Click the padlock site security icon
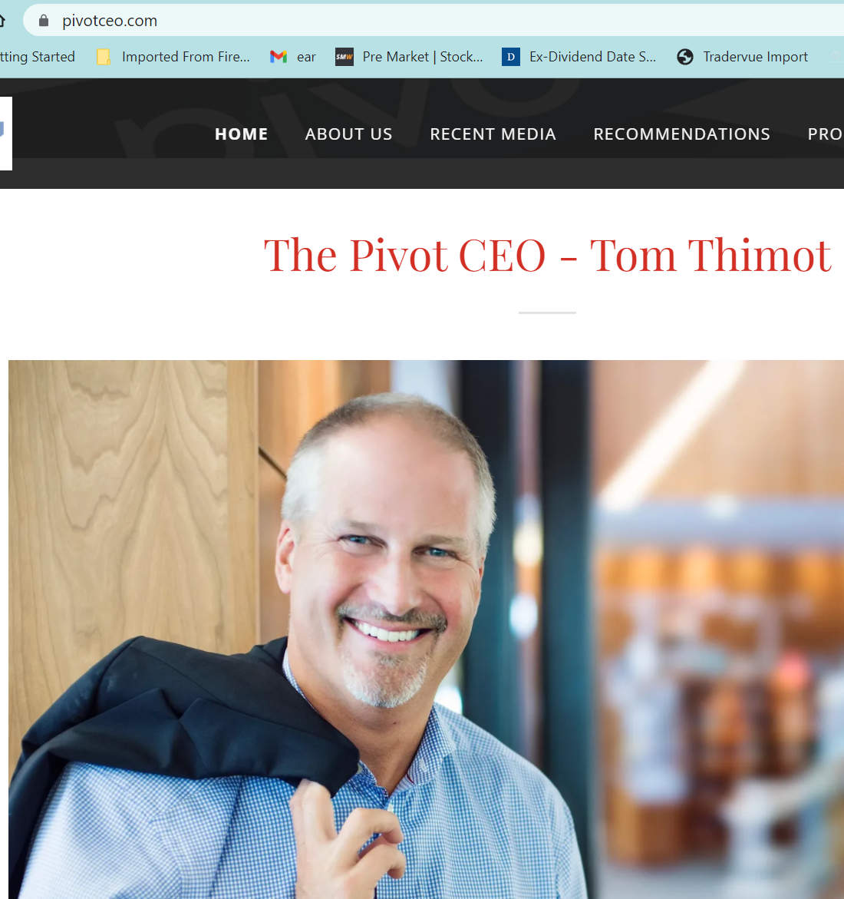Image resolution: width=844 pixels, height=899 pixels. 44,21
